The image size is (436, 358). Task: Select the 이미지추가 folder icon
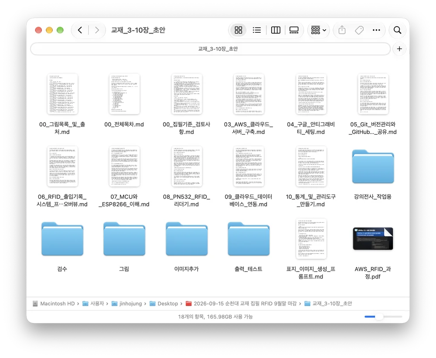pos(187,239)
